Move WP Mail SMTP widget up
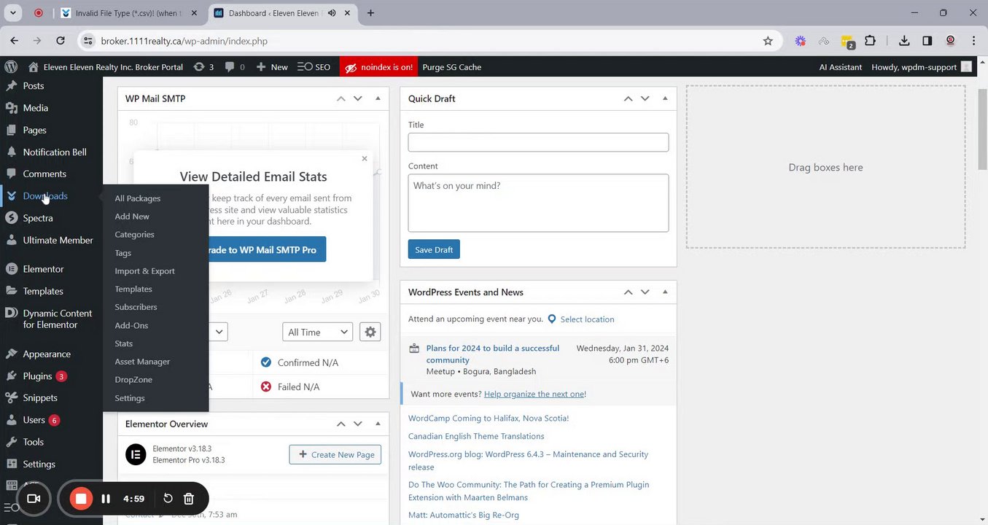988x525 pixels. tap(341, 98)
